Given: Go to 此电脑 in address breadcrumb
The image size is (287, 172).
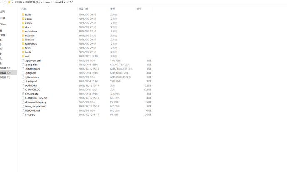Looking at the screenshot, I should [x=18, y=2].
